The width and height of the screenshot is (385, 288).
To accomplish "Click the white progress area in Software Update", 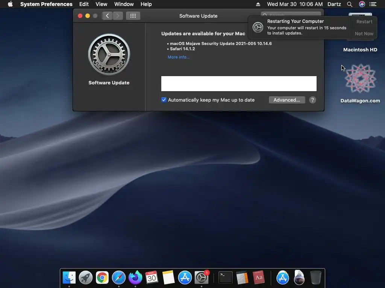I will tap(239, 84).
